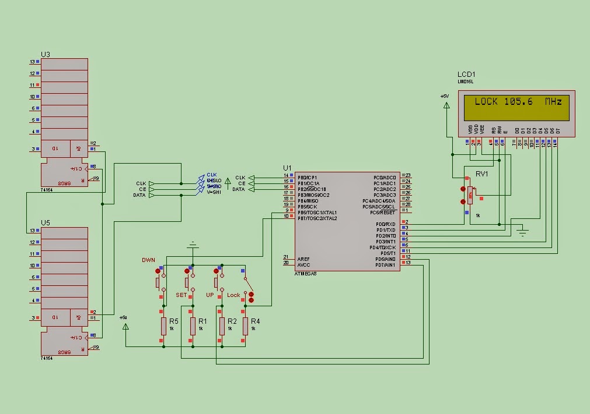Toggle the blue logic state marker on pin 14
590x414 pixels.
coord(291,174)
